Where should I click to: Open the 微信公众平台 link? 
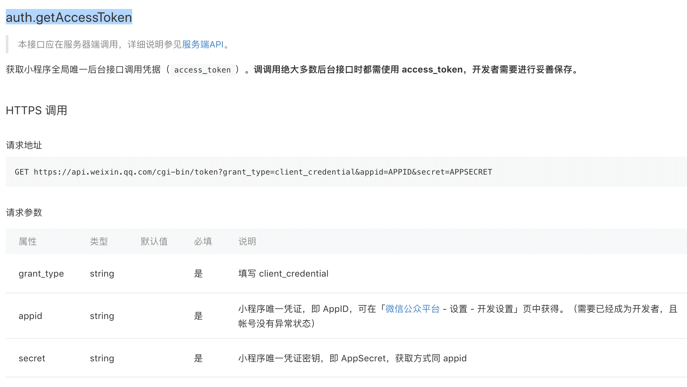tap(412, 309)
